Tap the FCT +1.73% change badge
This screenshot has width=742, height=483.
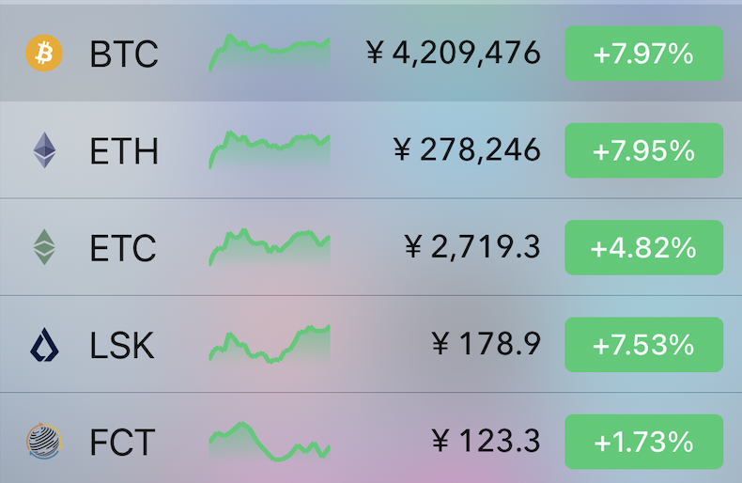pos(643,442)
